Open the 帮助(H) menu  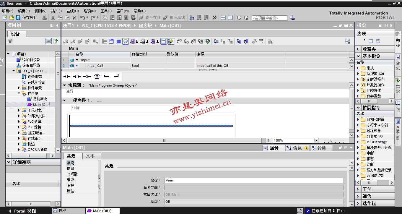(139, 11)
